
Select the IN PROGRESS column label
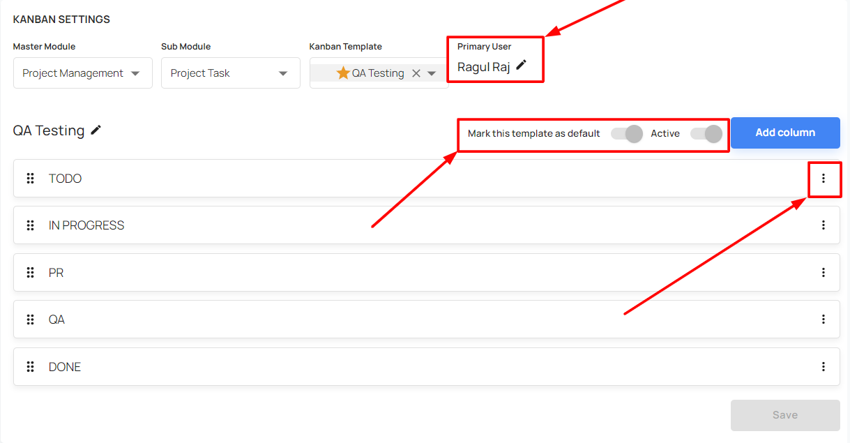point(86,225)
